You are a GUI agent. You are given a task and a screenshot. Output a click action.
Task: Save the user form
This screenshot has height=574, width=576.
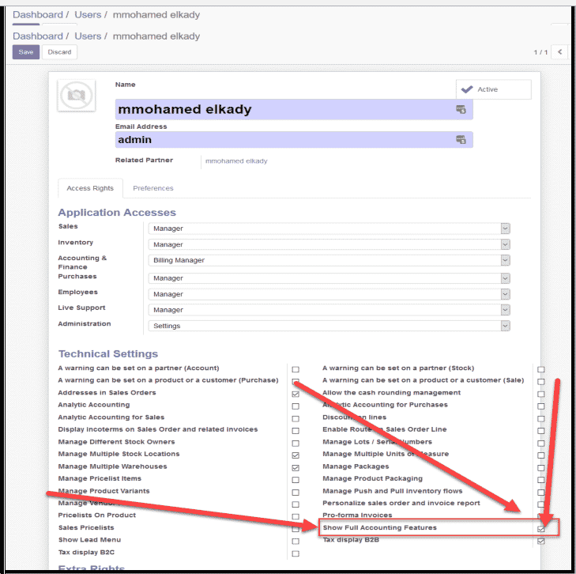(x=26, y=52)
